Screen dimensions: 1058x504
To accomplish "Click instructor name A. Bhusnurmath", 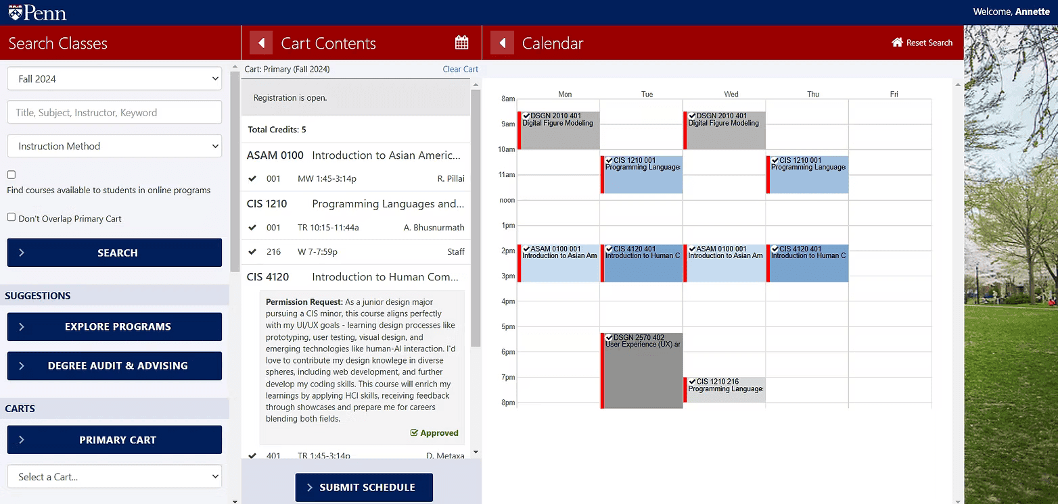I will pos(434,228).
